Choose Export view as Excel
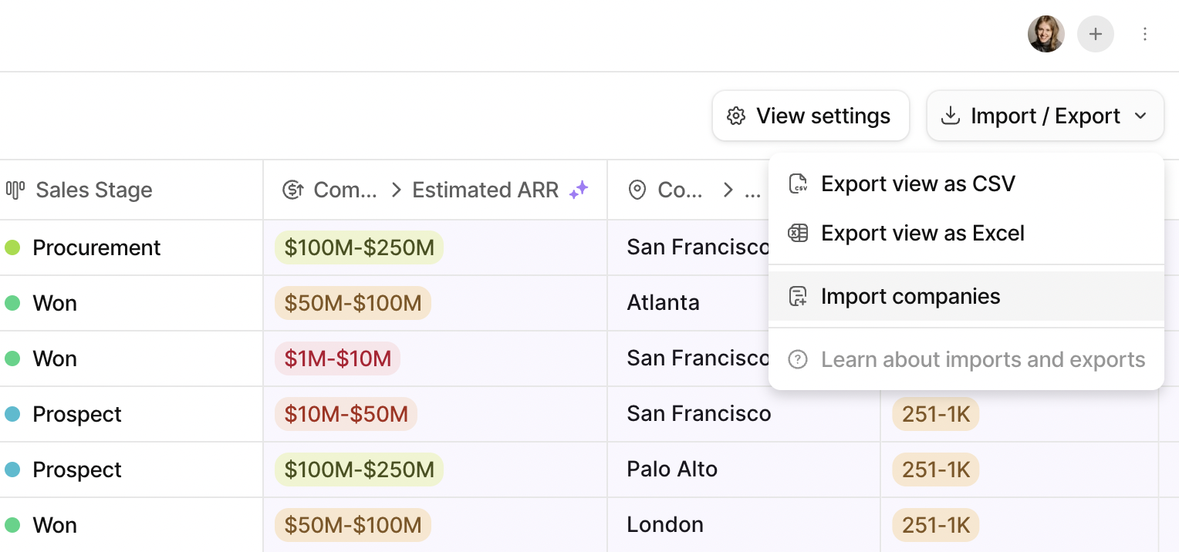The height and width of the screenshot is (552, 1179). click(966, 234)
